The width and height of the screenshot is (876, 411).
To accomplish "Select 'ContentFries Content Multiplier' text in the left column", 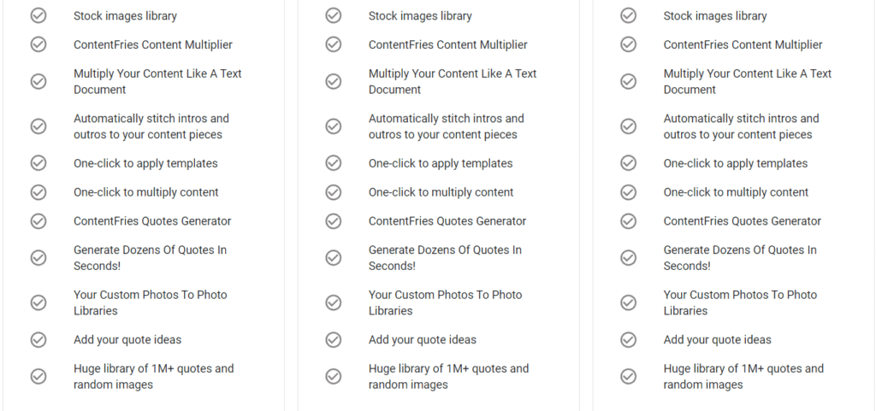I will click(x=152, y=45).
